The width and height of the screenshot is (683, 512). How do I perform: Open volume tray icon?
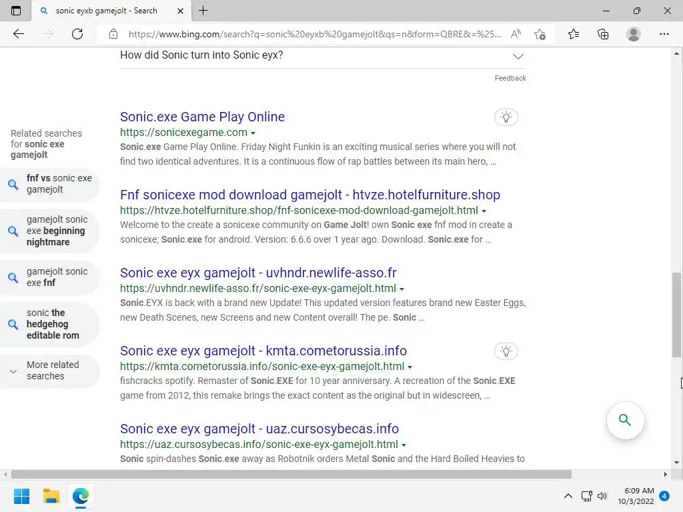click(602, 496)
